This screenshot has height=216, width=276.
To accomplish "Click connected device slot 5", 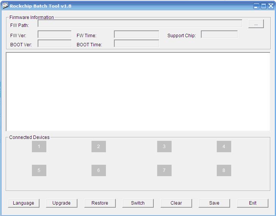I will pos(39,170).
